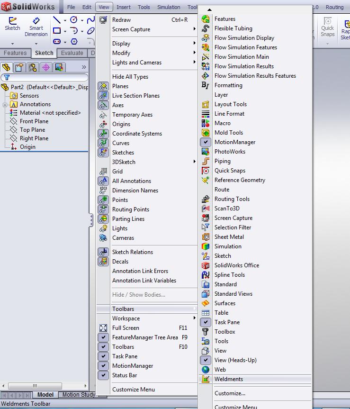350x409 pixels.
Task: Open the Screen Capture submenu
Action: click(147, 29)
